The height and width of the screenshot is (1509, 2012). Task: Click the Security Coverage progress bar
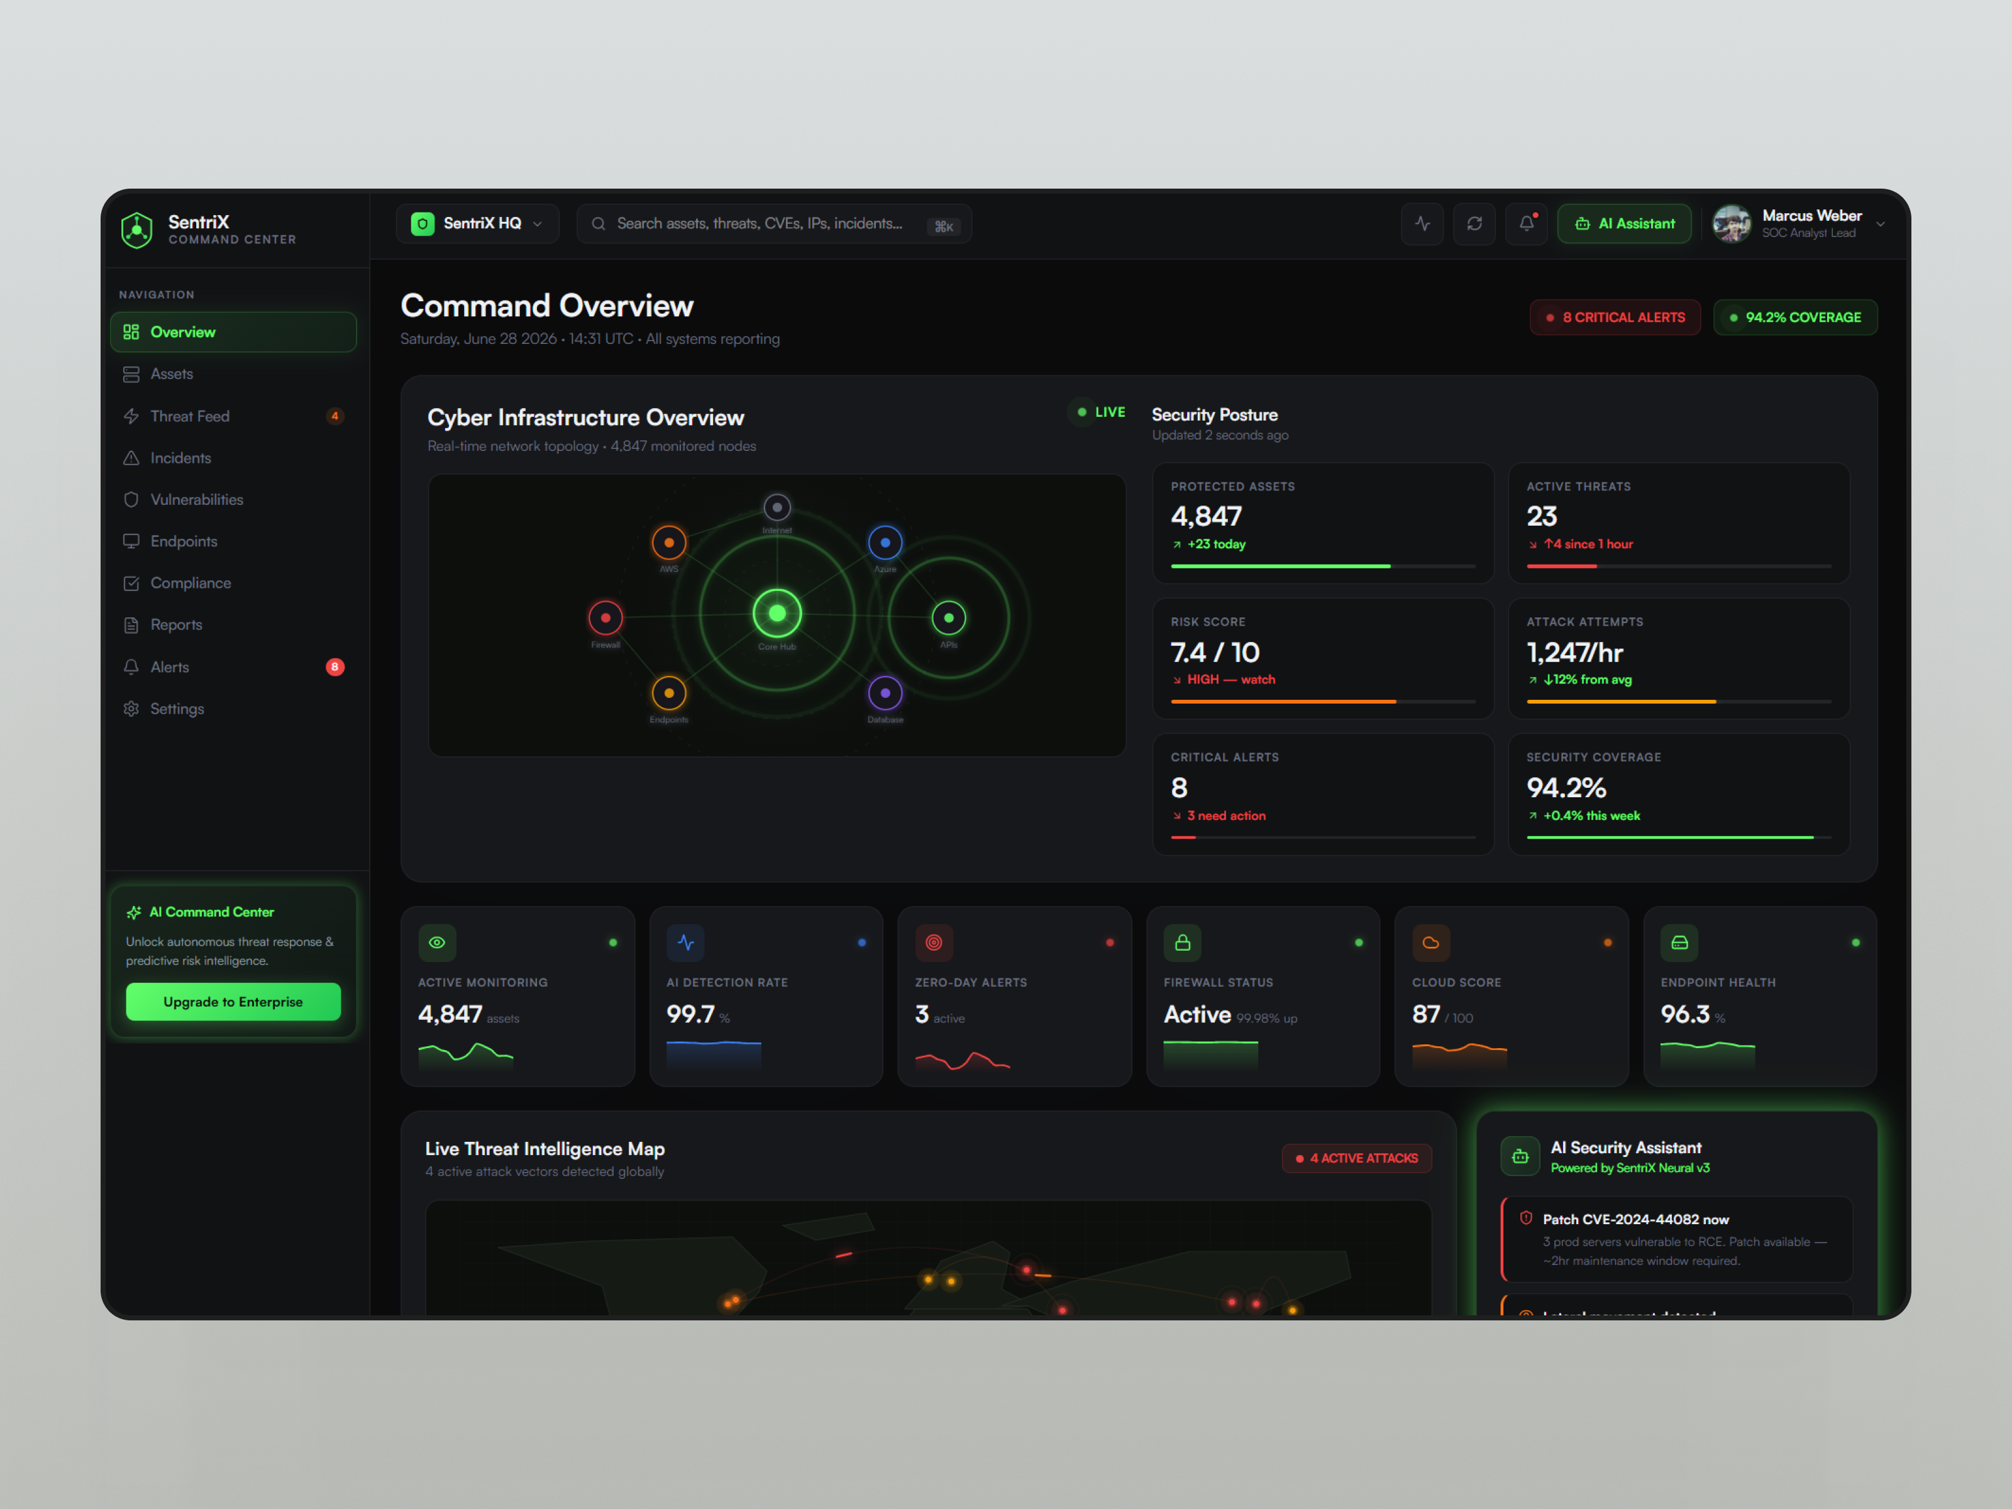click(1678, 837)
